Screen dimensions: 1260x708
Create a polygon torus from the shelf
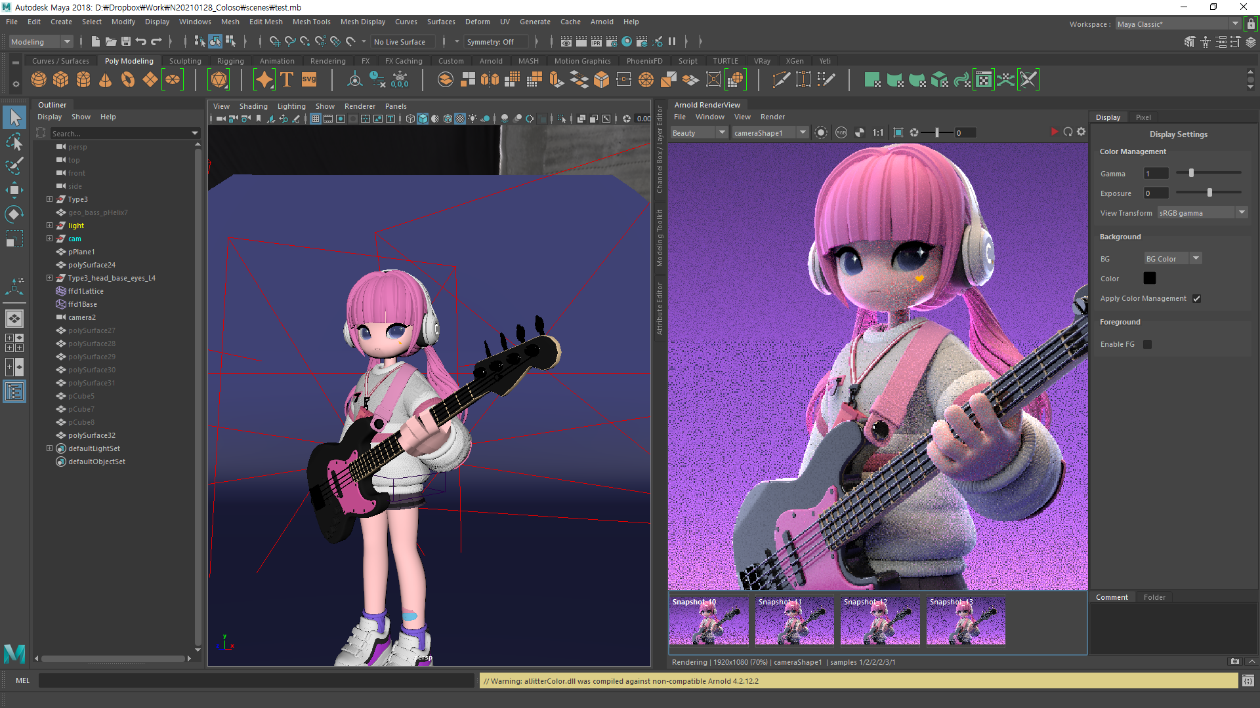click(x=128, y=80)
